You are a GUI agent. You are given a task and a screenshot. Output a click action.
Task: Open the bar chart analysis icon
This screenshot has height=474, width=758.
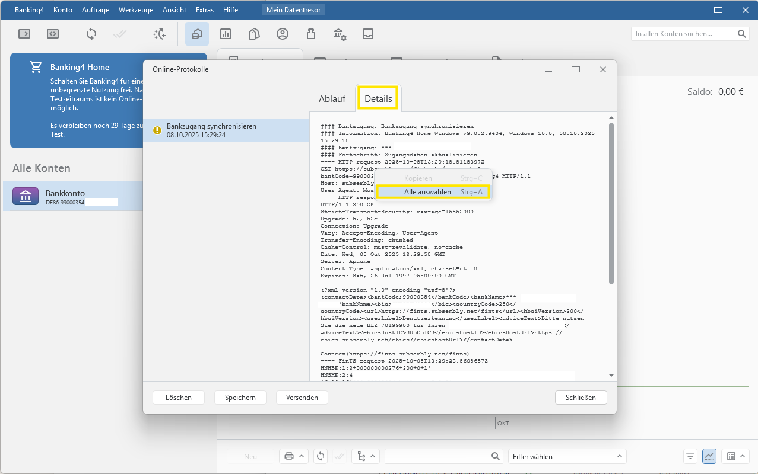tap(226, 34)
